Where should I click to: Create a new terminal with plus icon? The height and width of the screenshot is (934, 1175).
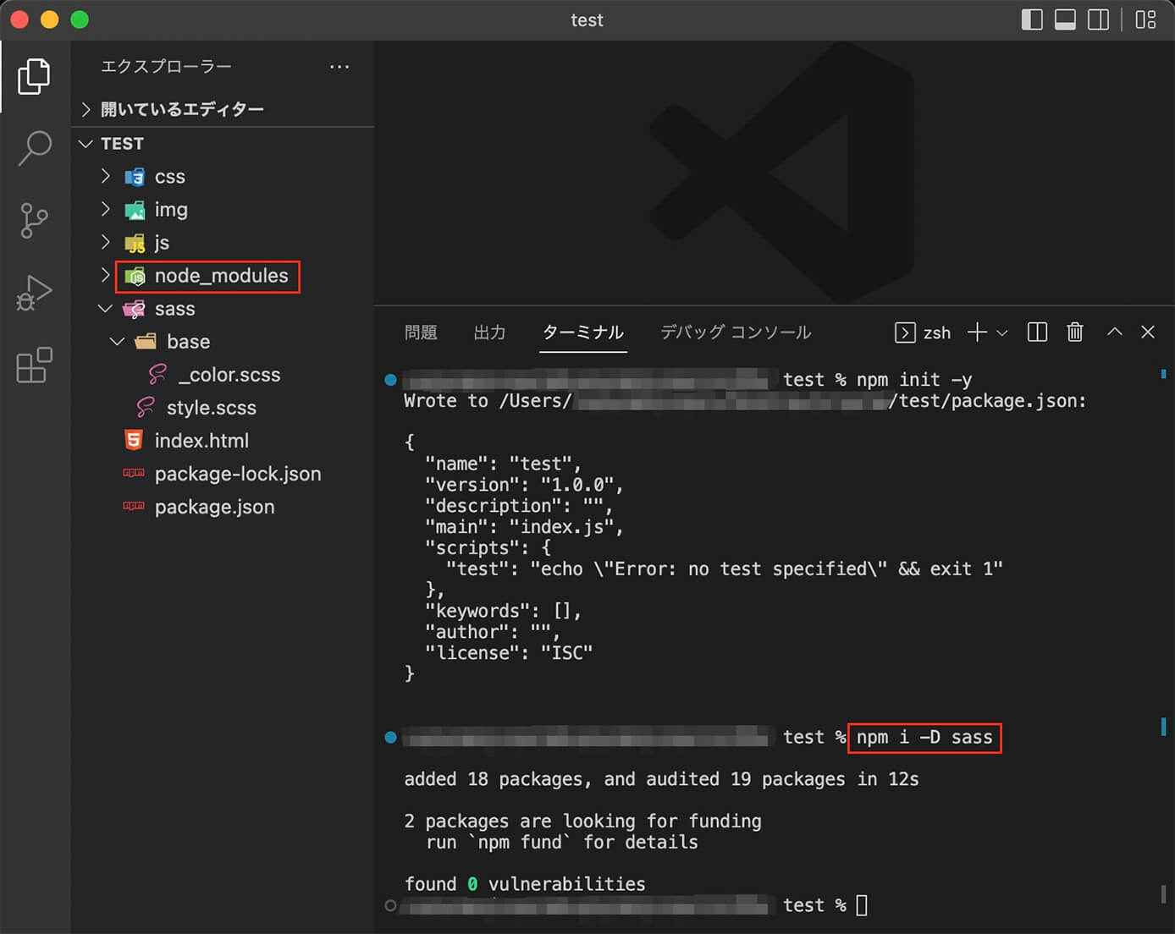pos(977,332)
